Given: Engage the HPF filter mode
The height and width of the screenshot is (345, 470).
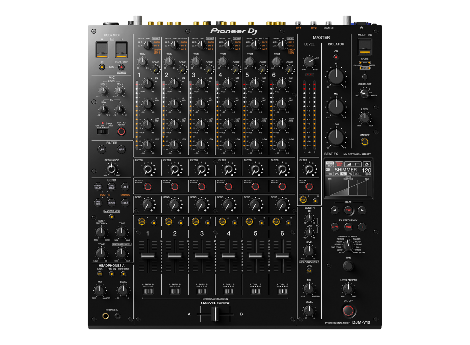Looking at the screenshot, I should coord(121,149).
